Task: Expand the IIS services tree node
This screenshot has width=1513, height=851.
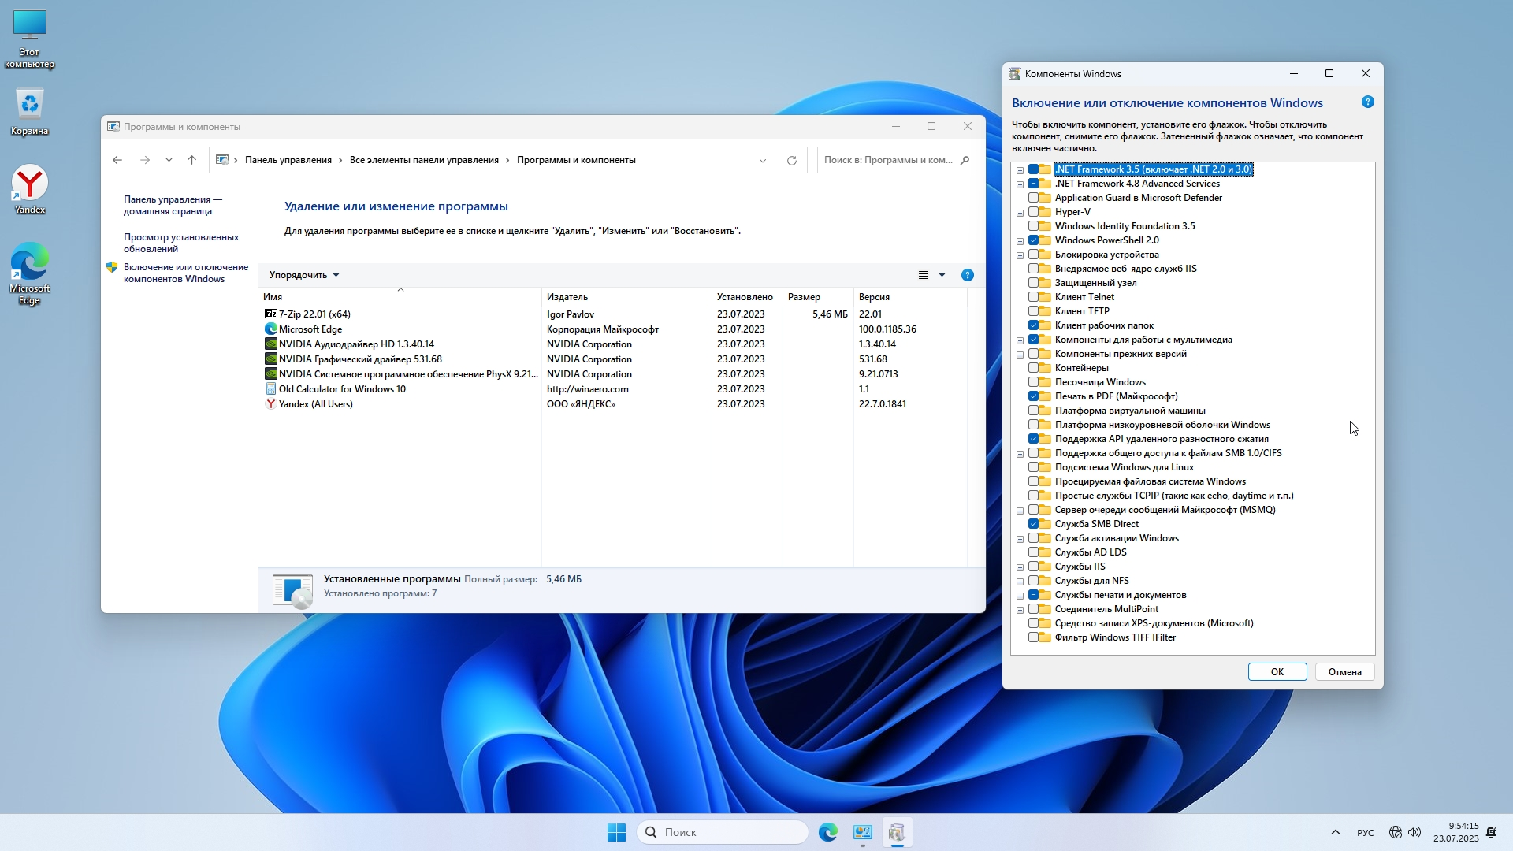Action: point(1020,567)
